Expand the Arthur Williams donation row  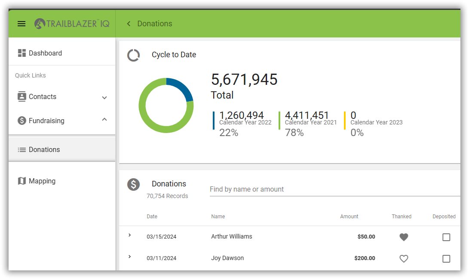(x=129, y=235)
